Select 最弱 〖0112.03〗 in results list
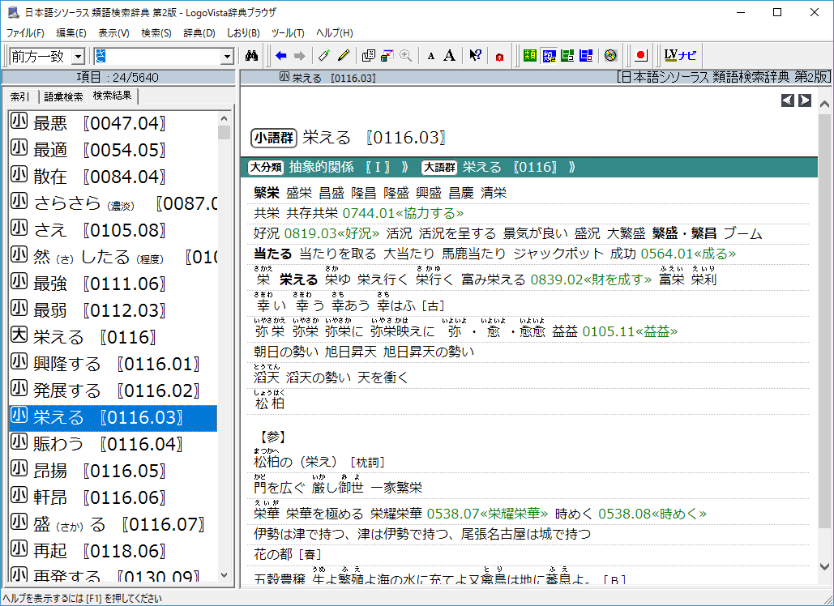This screenshot has width=834, height=606. [113, 310]
